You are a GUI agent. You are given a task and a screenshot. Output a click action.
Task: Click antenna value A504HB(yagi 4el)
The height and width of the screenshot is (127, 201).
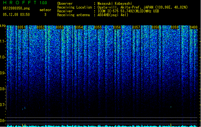coord(113,15)
